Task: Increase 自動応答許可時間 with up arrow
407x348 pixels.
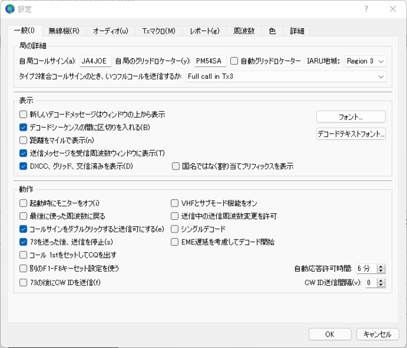Action: [x=381, y=266]
